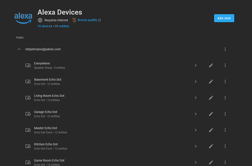Image resolution: width=252 pixels, height=166 pixels.
Task: Select the Garage Echo Dot name
Action: (46, 112)
